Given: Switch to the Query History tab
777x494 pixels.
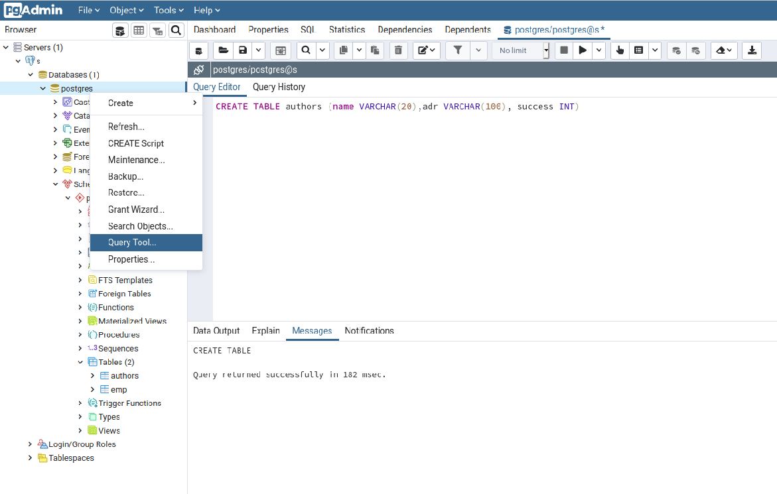Looking at the screenshot, I should click(x=279, y=87).
